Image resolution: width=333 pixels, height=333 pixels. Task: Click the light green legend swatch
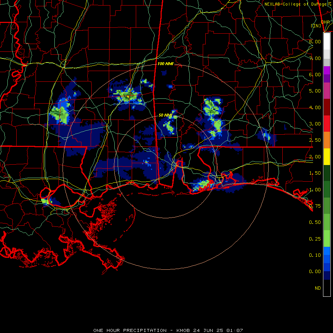[x=327, y=239]
